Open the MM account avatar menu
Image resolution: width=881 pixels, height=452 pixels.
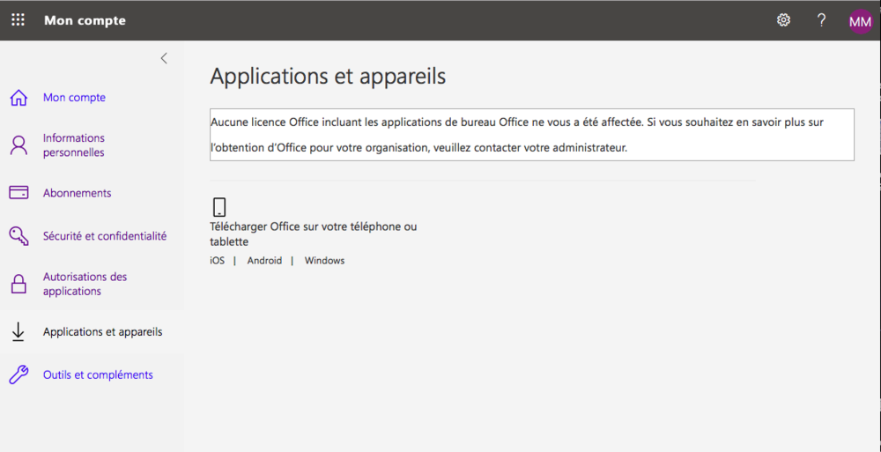(860, 21)
